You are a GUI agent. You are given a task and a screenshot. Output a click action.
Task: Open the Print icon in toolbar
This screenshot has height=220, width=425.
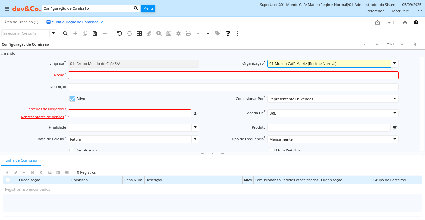click(188, 33)
